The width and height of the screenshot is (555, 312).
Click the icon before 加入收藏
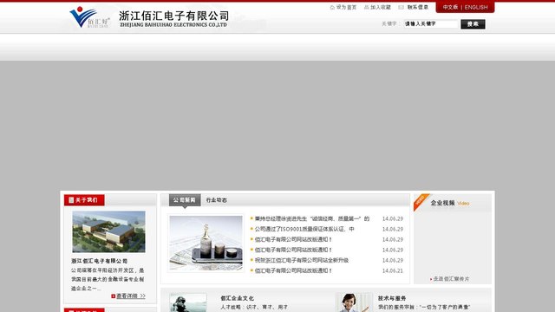(x=366, y=8)
